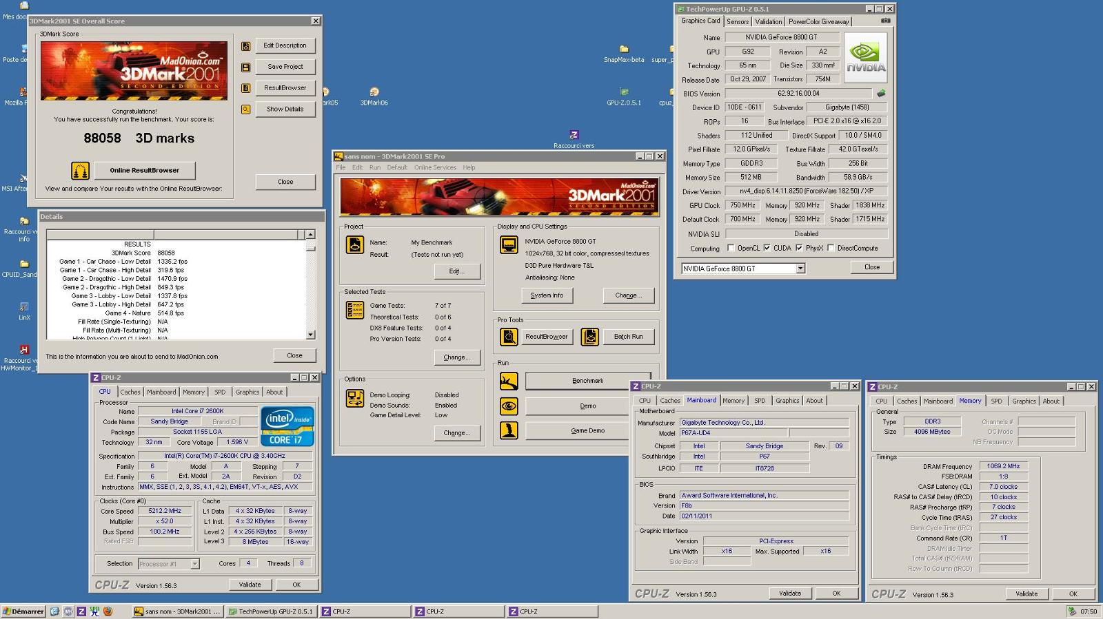Viewport: 1103px width, 619px height.
Task: Click the system tray icon near the clock
Action: click(x=1072, y=611)
